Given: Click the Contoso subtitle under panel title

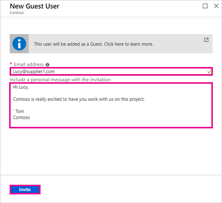Looking at the screenshot, I should click(x=17, y=13).
